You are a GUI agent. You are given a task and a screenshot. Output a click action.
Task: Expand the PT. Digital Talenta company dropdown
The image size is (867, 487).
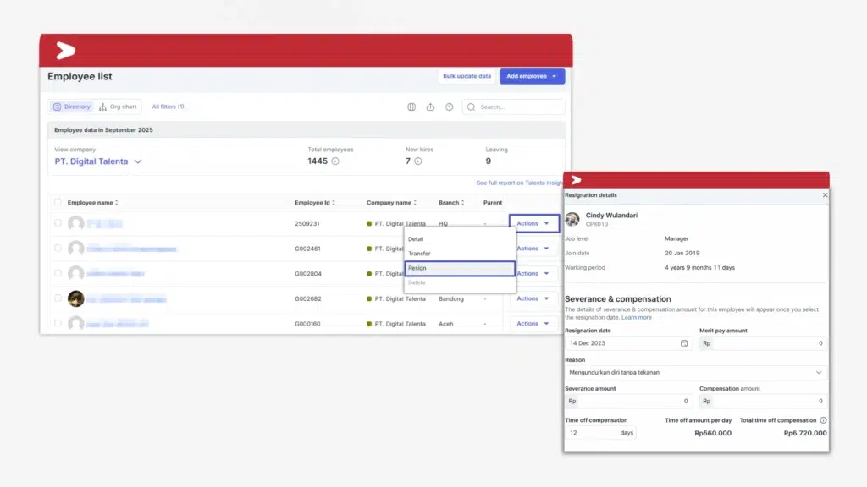tap(138, 161)
